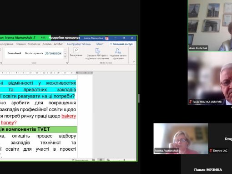
Task: Apply the Заголовок style
Action: [x=53, y=53]
